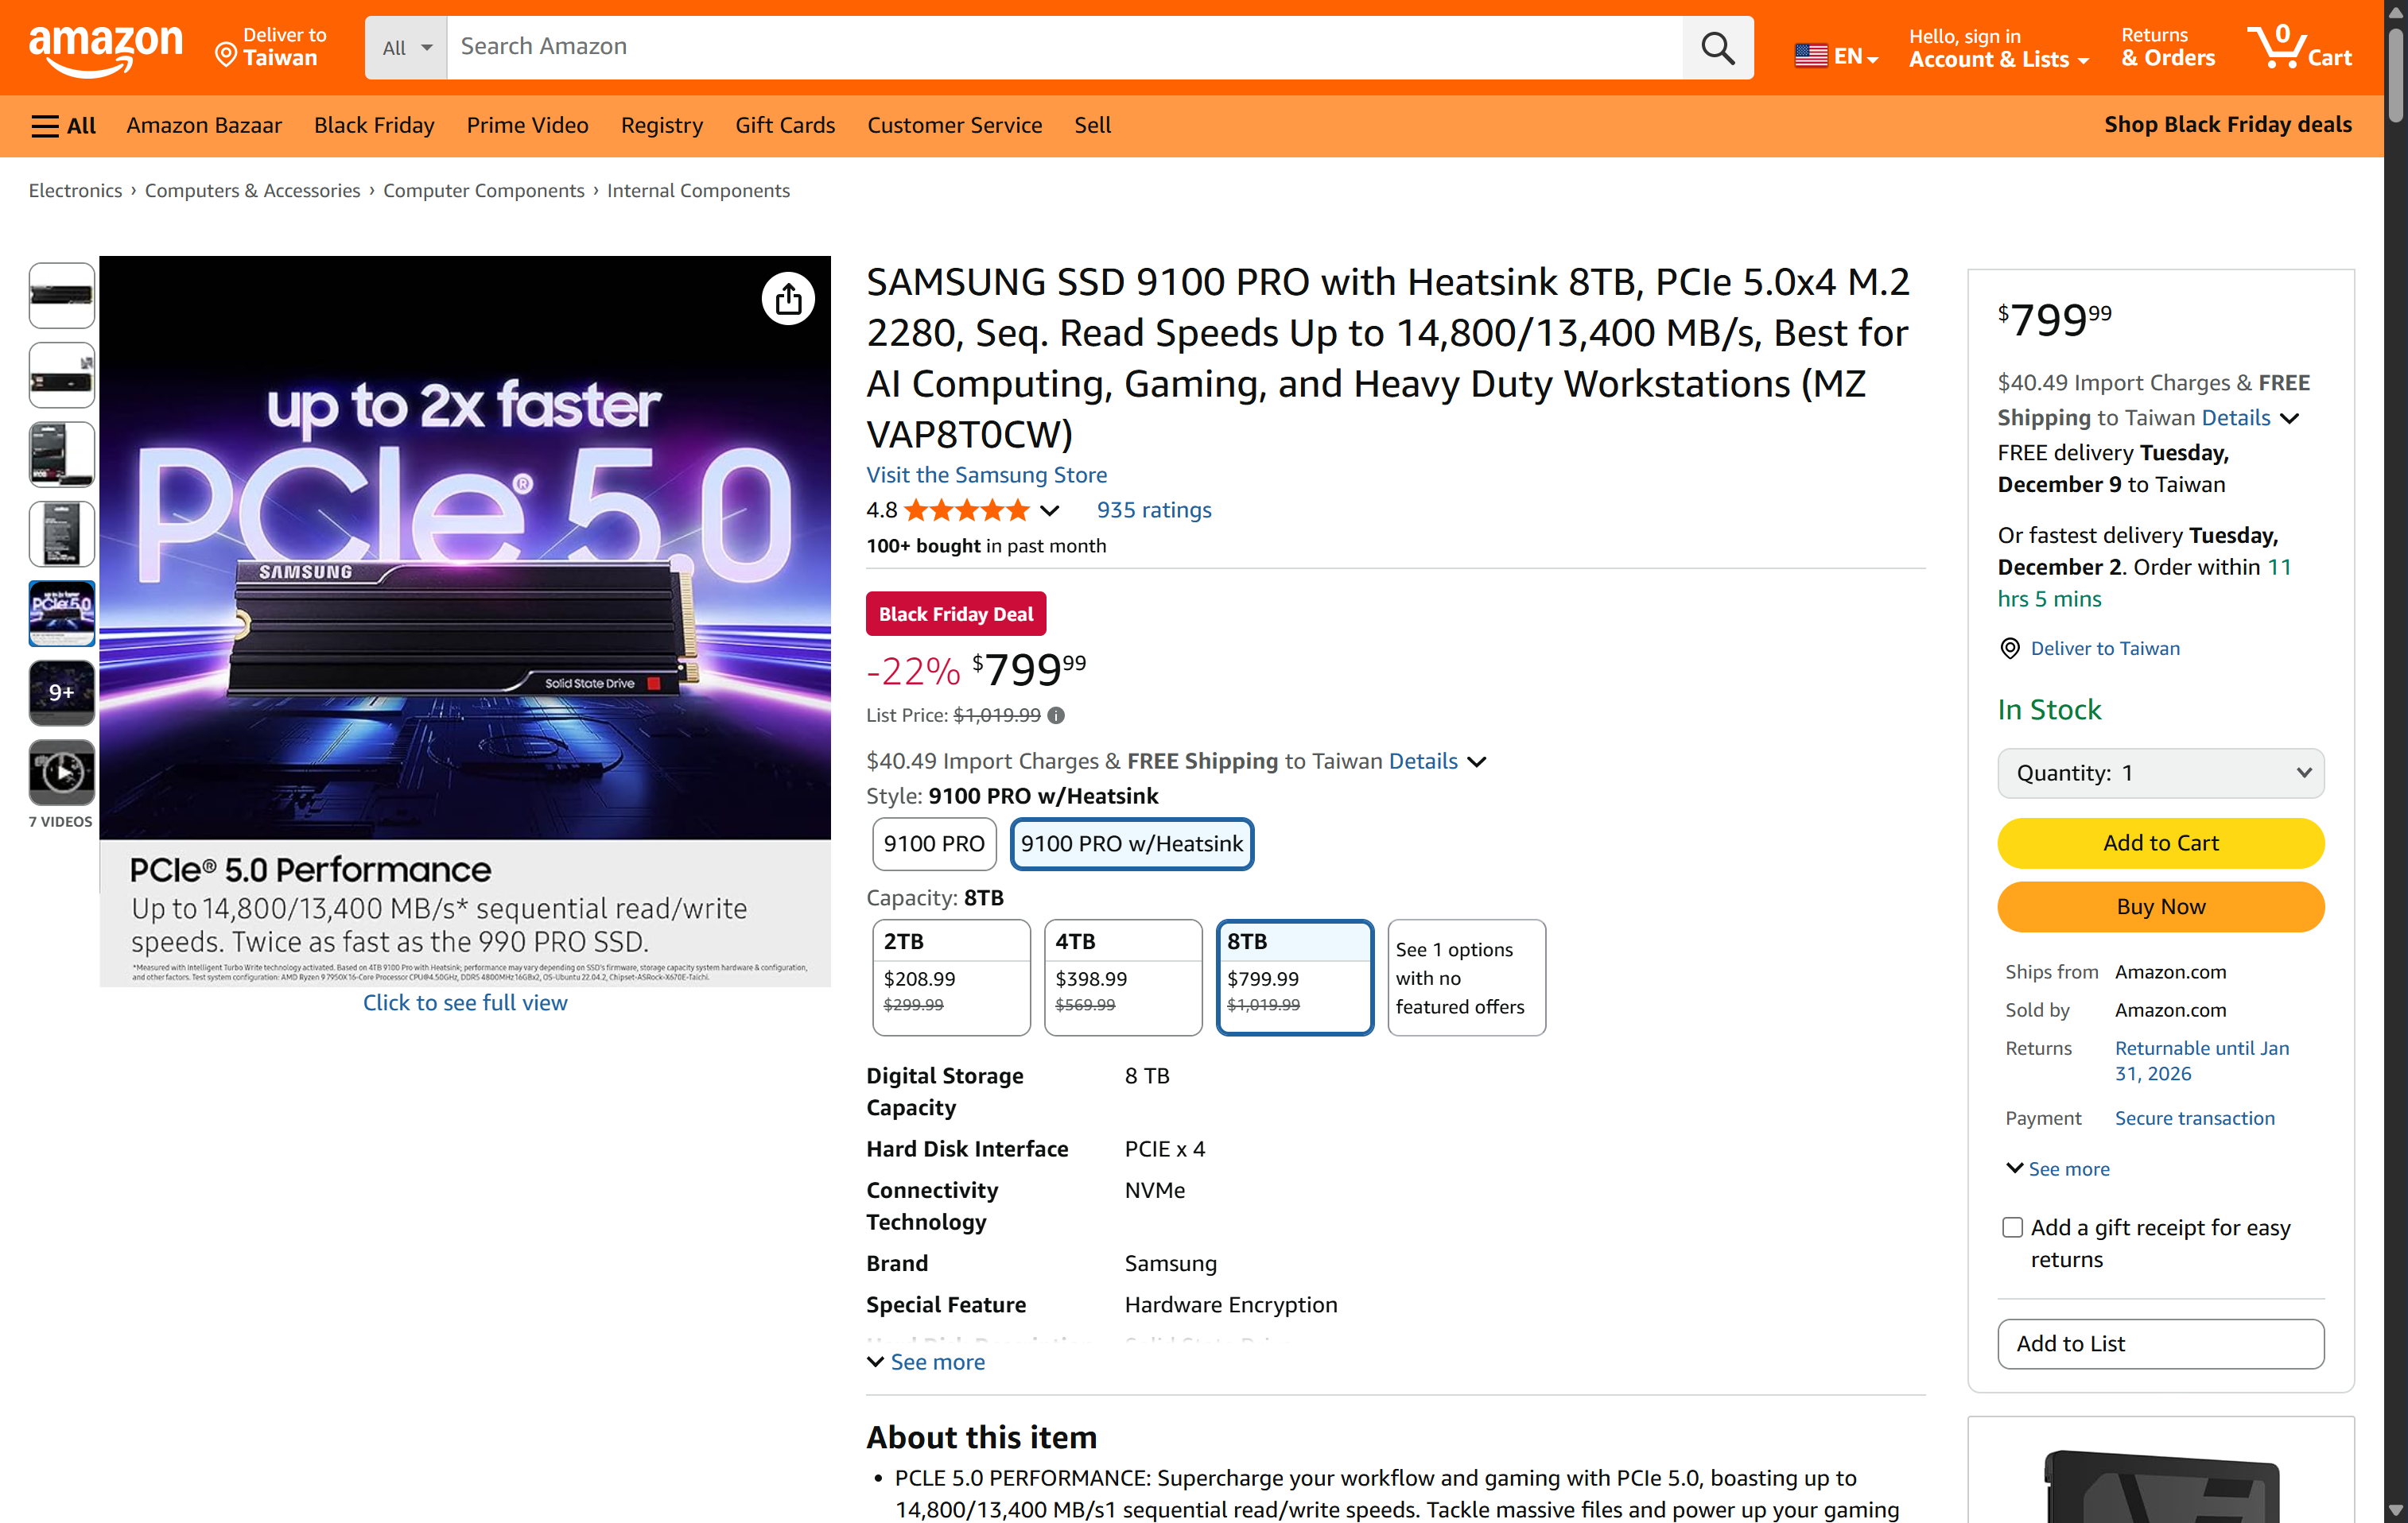2408x1523 pixels.
Task: Expand import charges Details in buy box
Action: 2250,418
